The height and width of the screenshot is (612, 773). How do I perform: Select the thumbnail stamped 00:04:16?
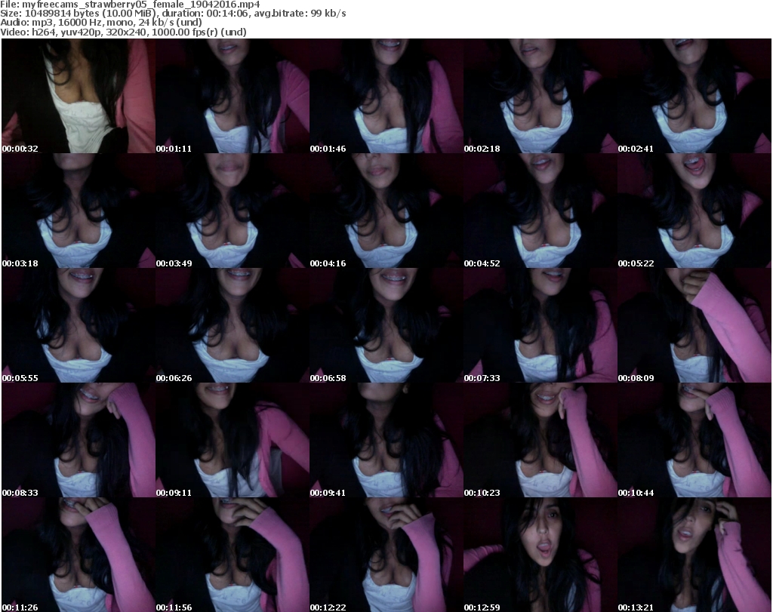(386, 211)
